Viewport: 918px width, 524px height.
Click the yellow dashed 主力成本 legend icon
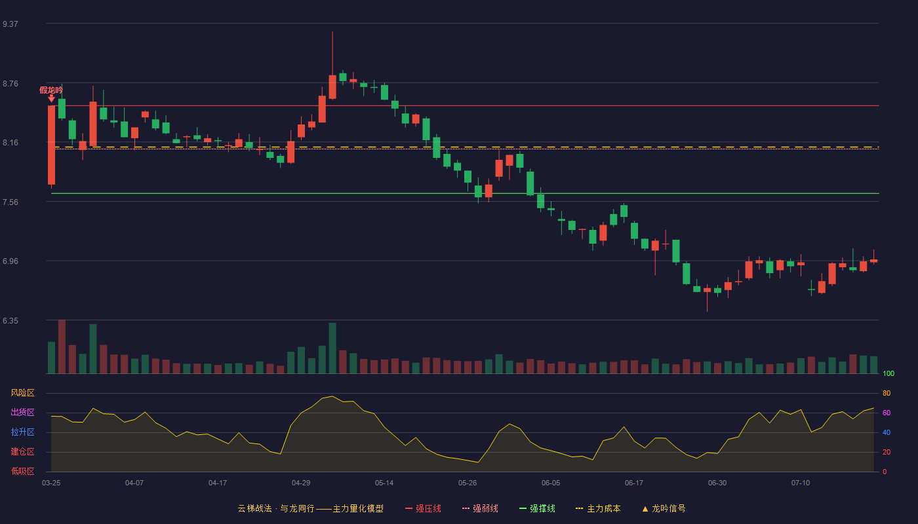click(580, 508)
